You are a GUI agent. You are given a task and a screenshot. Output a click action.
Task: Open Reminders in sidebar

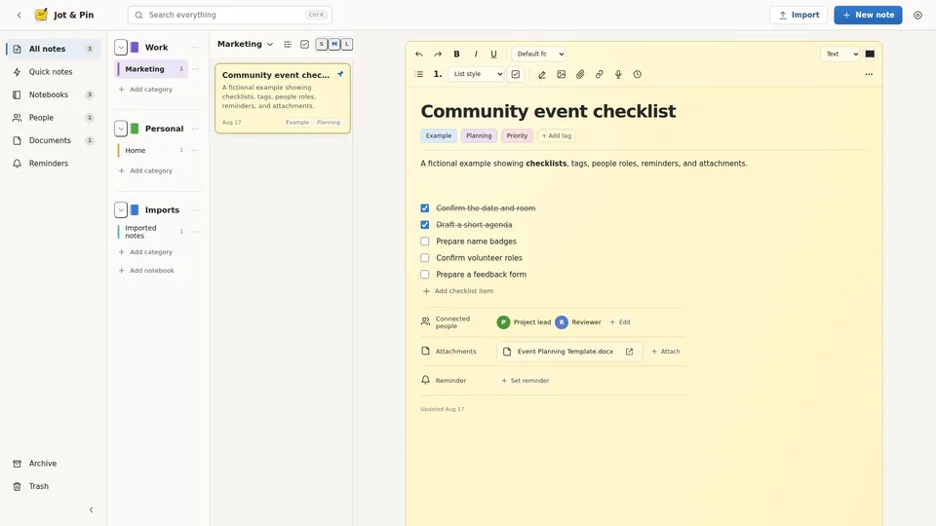click(x=54, y=164)
